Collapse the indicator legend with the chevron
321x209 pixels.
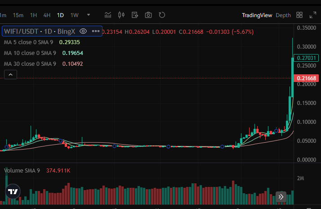pos(10,75)
